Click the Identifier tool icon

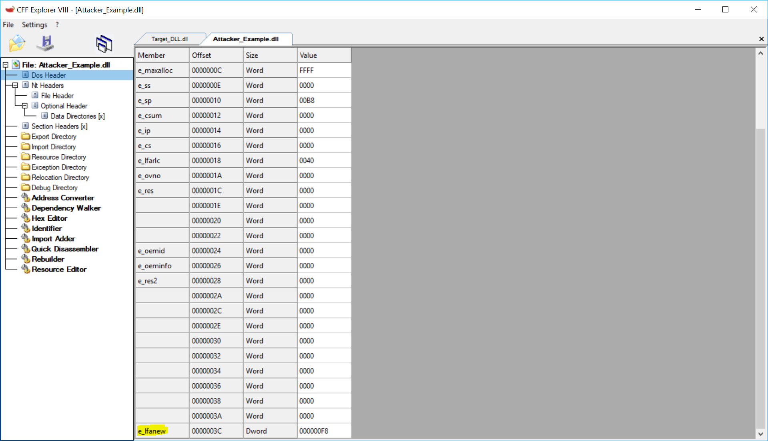tap(26, 228)
